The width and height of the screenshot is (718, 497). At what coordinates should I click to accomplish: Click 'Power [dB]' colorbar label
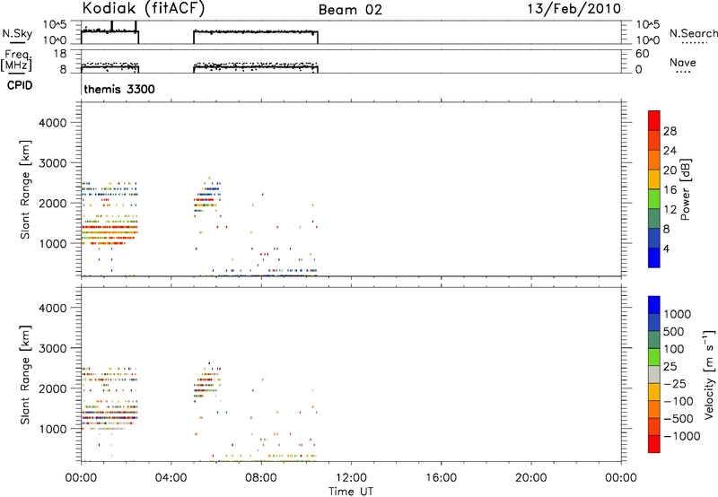(x=685, y=189)
